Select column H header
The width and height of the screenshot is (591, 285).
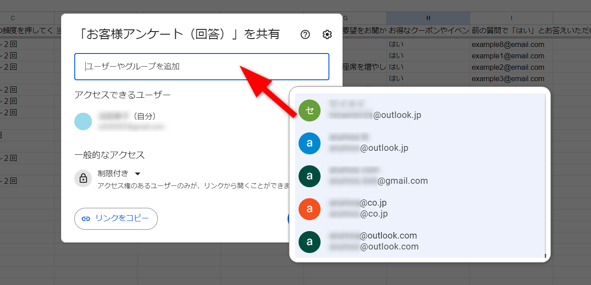tap(428, 18)
